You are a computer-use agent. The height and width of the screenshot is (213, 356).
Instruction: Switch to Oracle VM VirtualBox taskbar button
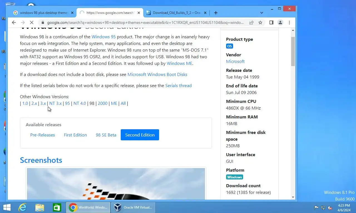(x=133, y=207)
